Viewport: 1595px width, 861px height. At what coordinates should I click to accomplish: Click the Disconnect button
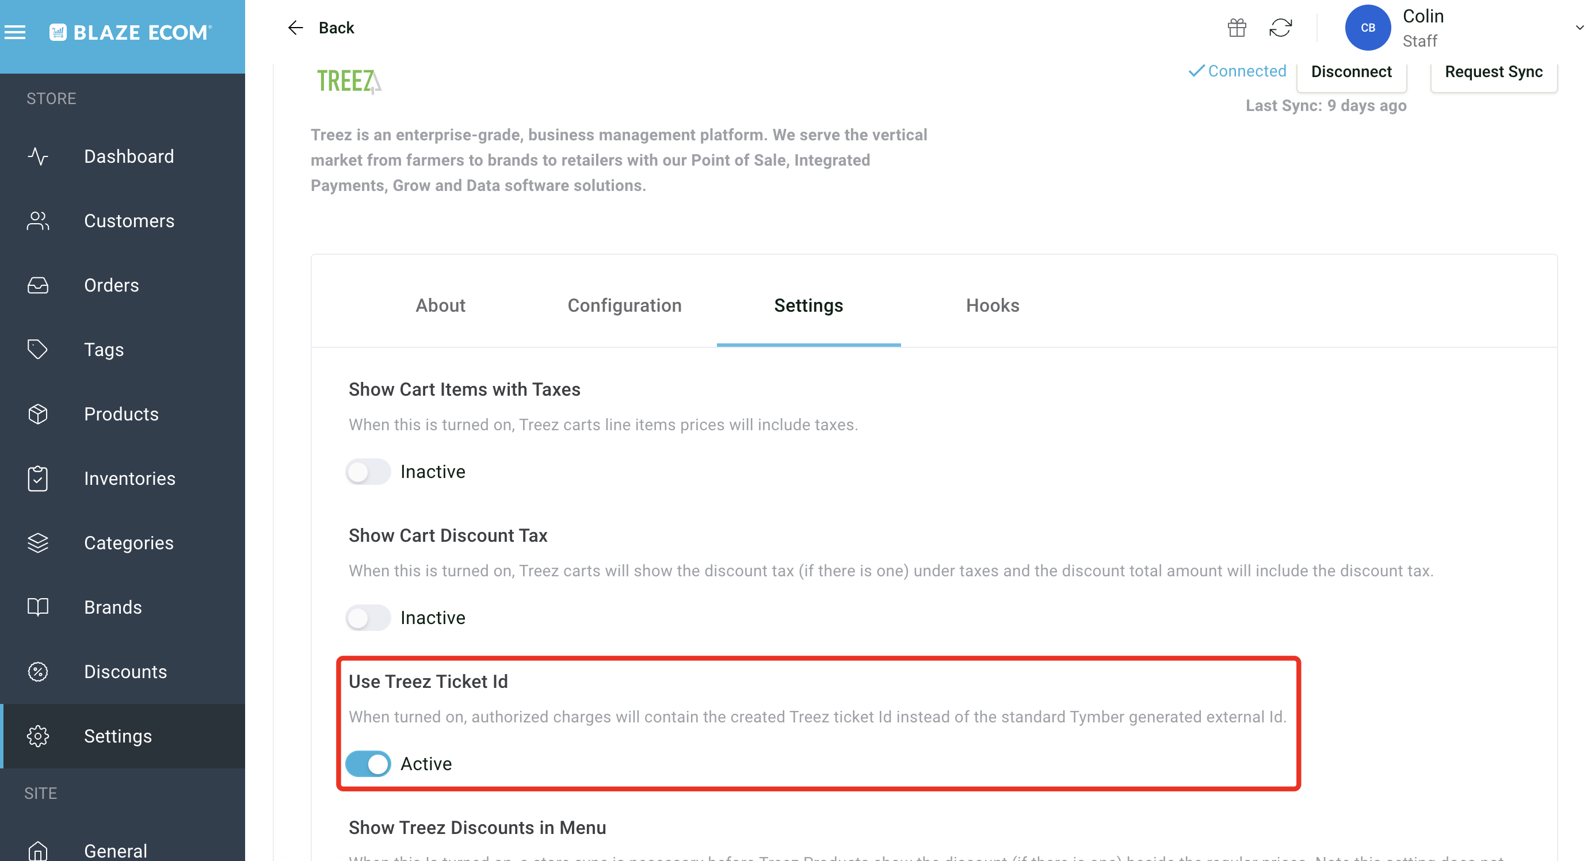click(1351, 72)
